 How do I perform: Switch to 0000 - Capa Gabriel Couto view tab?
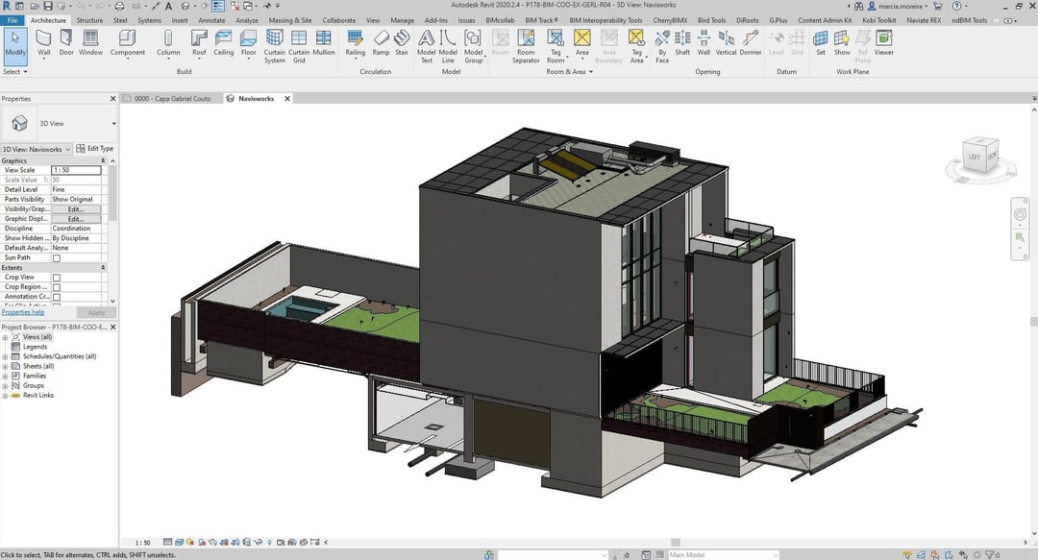pos(172,99)
